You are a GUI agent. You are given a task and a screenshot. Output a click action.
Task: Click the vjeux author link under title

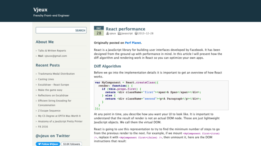(x=113, y=33)
